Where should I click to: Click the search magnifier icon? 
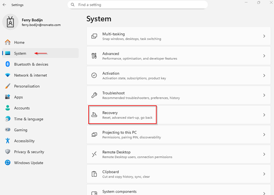tap(73, 5)
